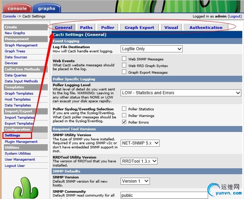Click the Import/Export section header
The width and height of the screenshot is (244, 199).
[26, 111]
